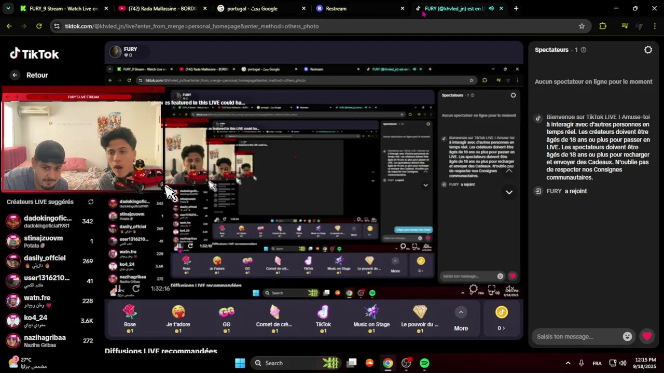This screenshot has width=664, height=373.
Task: Open Task View on the taskbar
Action: click(352, 363)
